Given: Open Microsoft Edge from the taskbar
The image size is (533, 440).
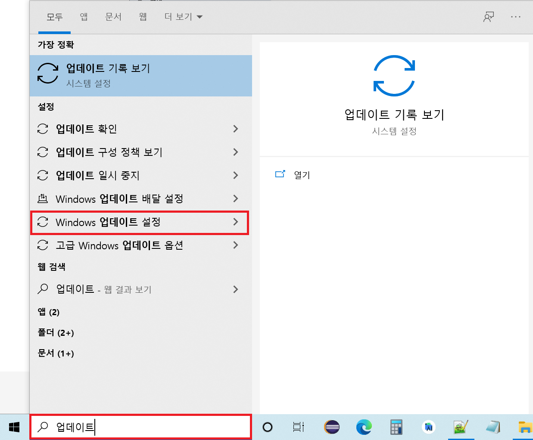Looking at the screenshot, I should [364, 427].
